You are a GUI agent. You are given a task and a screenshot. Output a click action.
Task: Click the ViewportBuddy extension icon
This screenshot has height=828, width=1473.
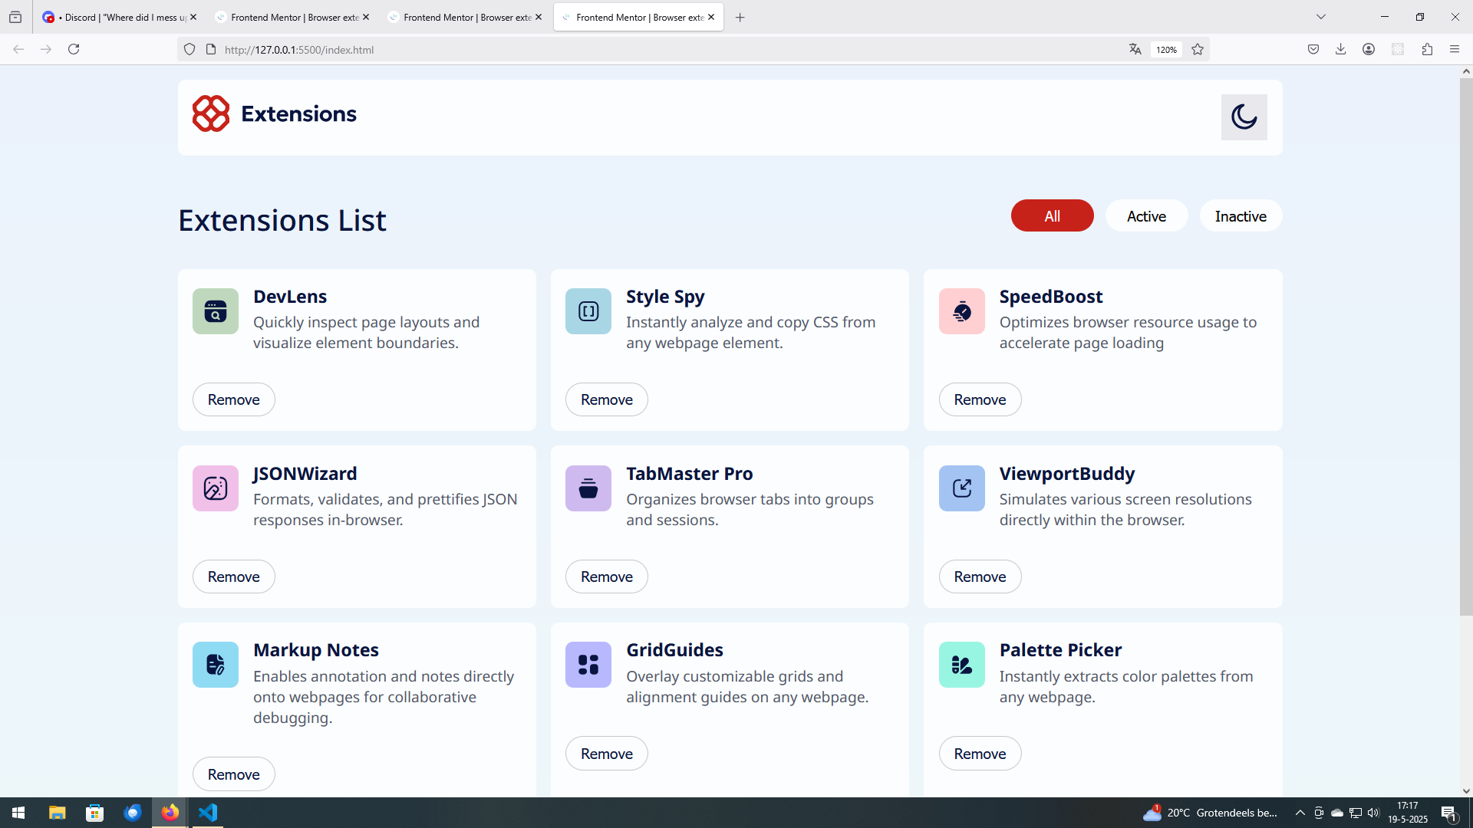tap(961, 488)
